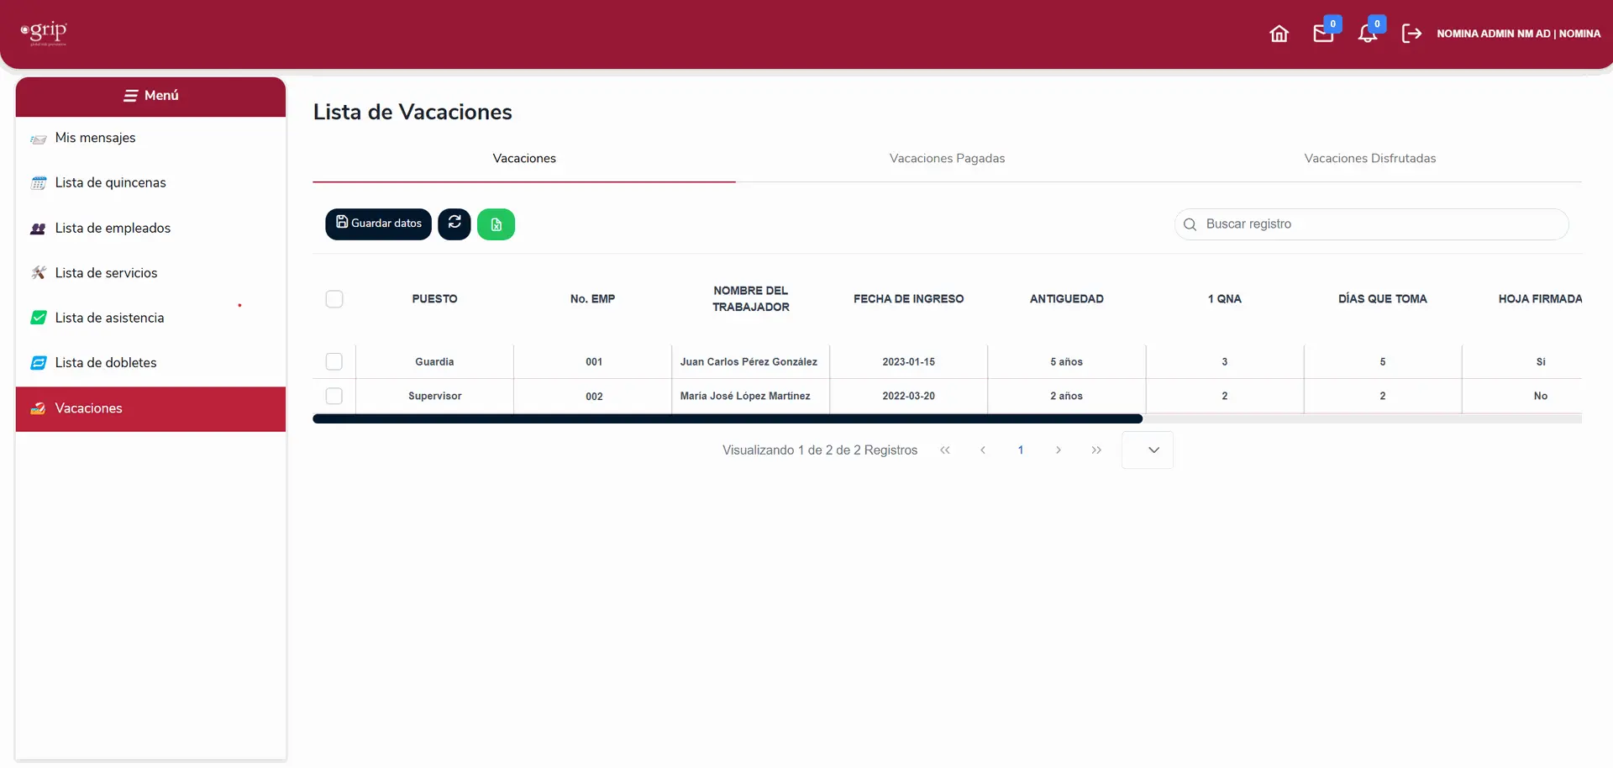Open the notifications bell icon
Screen dimensions: 1613x768
1368,34
